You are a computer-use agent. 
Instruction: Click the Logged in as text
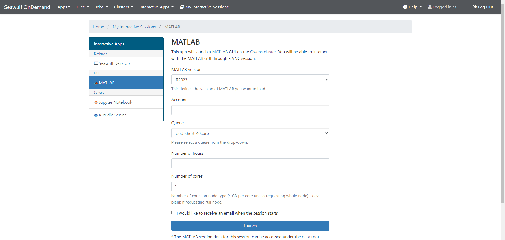pos(445,7)
